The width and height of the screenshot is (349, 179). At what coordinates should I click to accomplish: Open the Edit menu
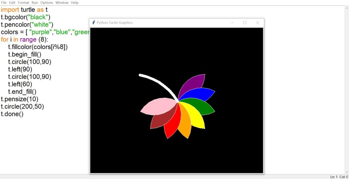pyautogui.click(x=12, y=3)
